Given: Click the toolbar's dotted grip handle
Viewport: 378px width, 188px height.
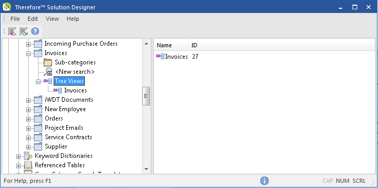Looking at the screenshot, I should click(4, 31).
